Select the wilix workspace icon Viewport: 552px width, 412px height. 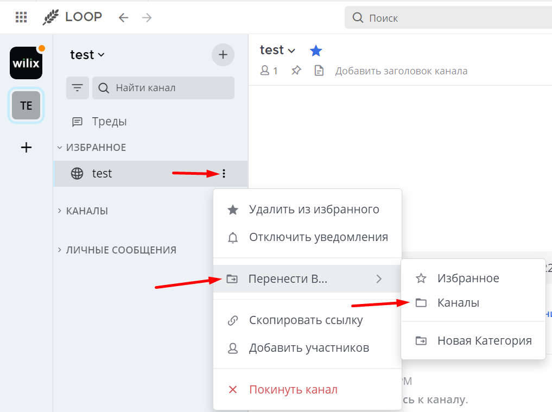tap(26, 63)
